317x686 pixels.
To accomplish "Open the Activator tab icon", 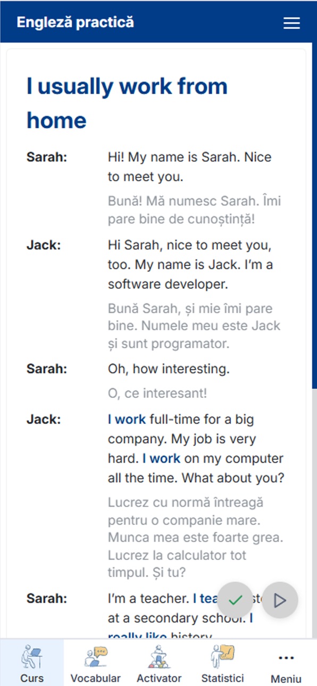I will pyautogui.click(x=158, y=656).
